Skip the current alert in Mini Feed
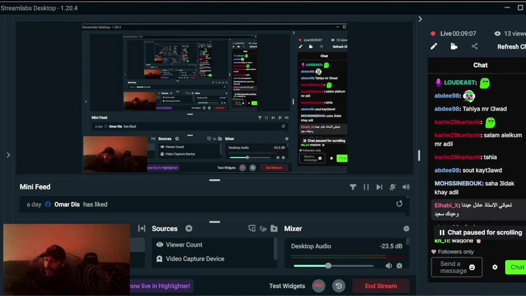 [379, 187]
